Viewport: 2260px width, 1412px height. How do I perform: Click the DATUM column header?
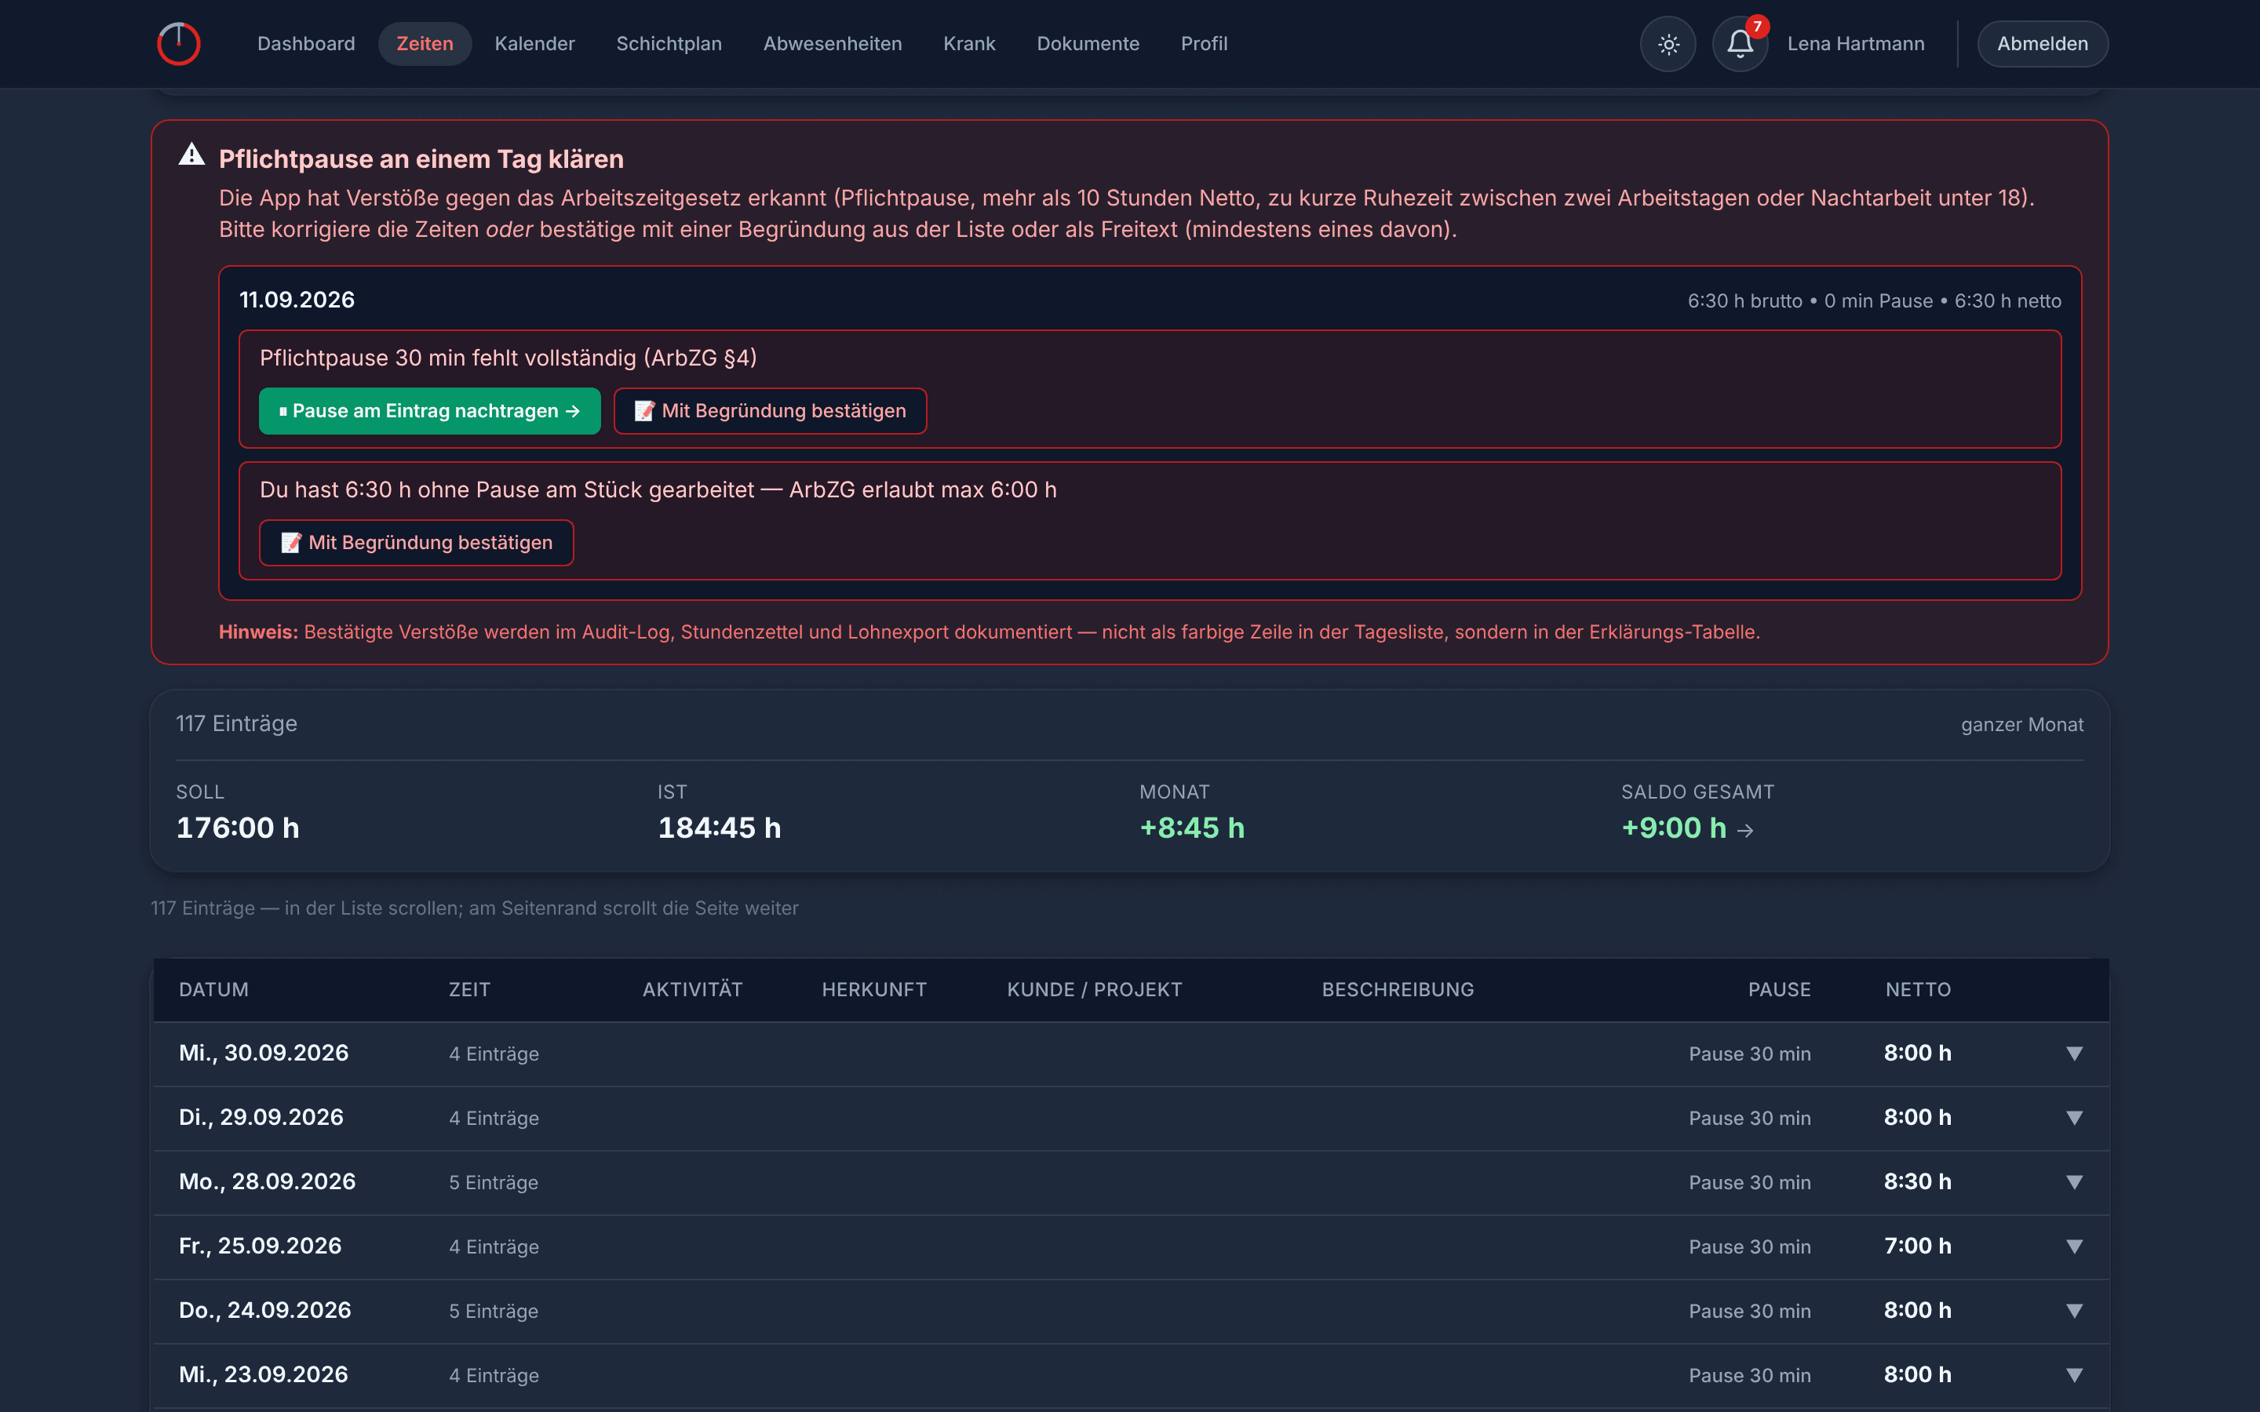tap(214, 990)
